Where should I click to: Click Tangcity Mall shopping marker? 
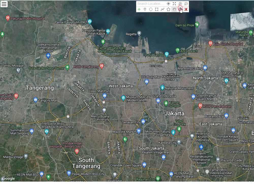click(36, 100)
